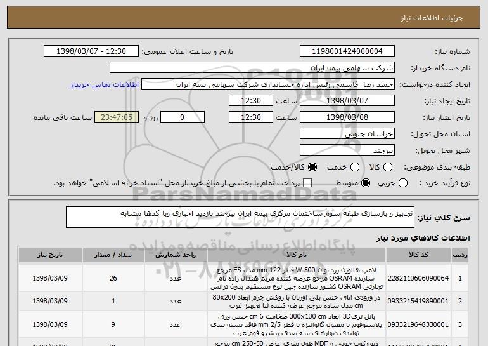The width and height of the screenshot is (488, 346).
Task: Click quantity 26 in row 1
Action: pos(113,278)
